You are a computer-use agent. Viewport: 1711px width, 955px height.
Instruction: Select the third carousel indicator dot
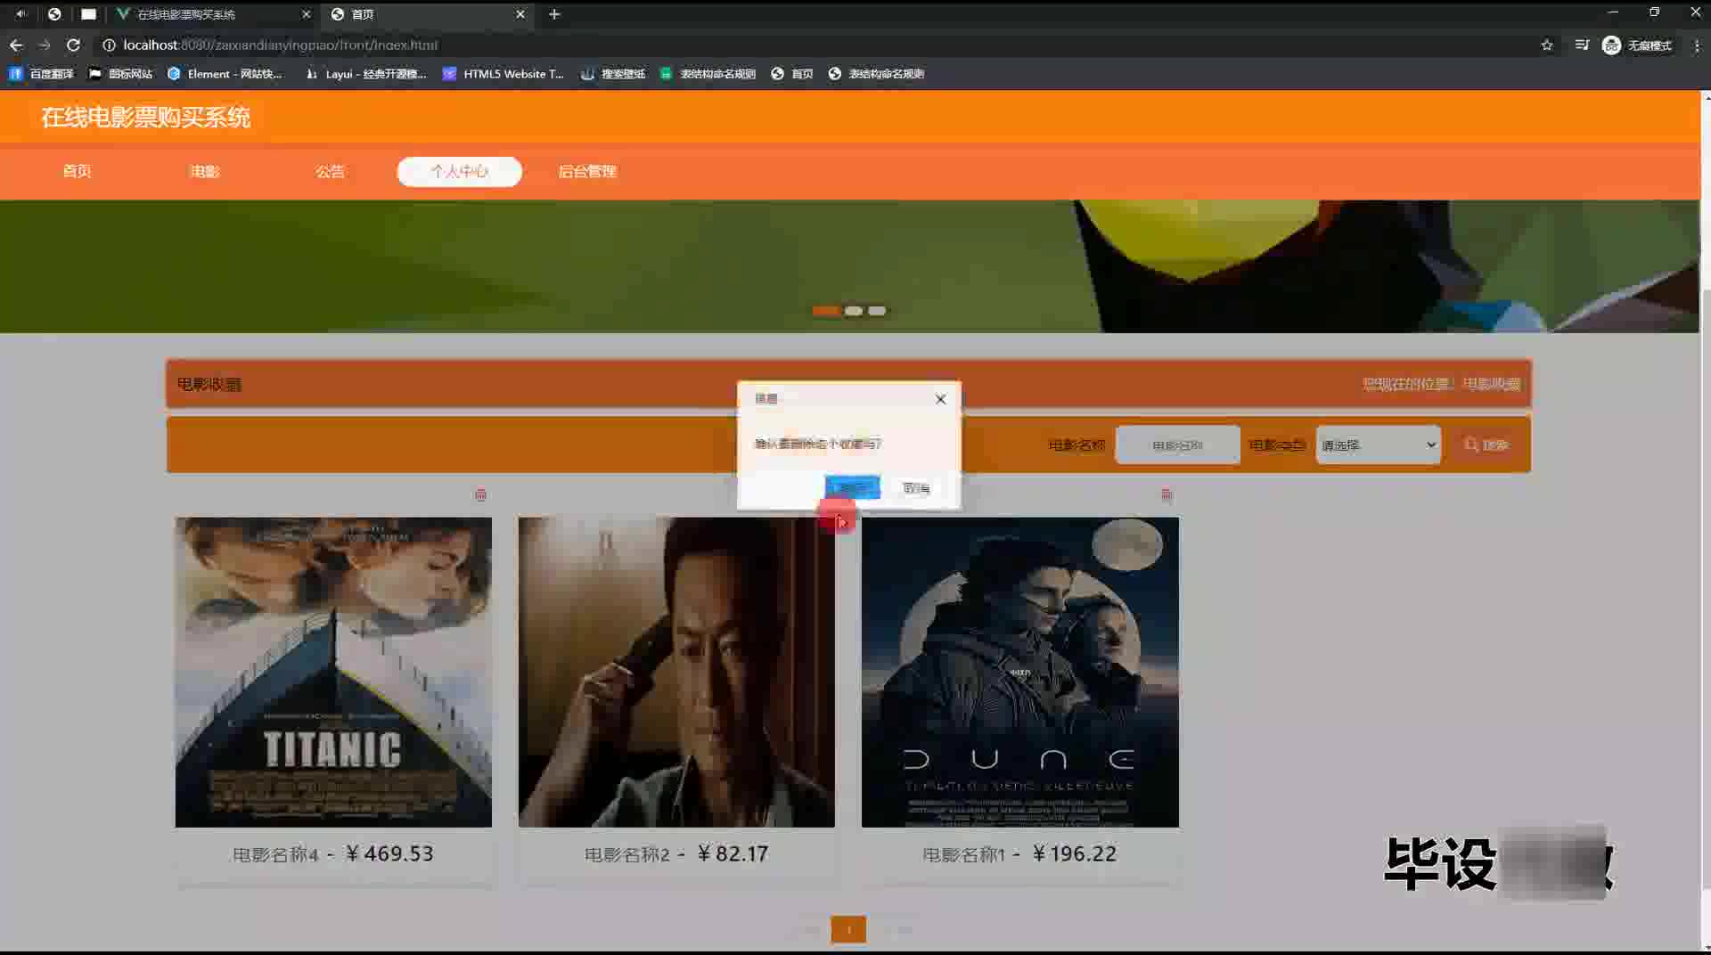(x=877, y=311)
